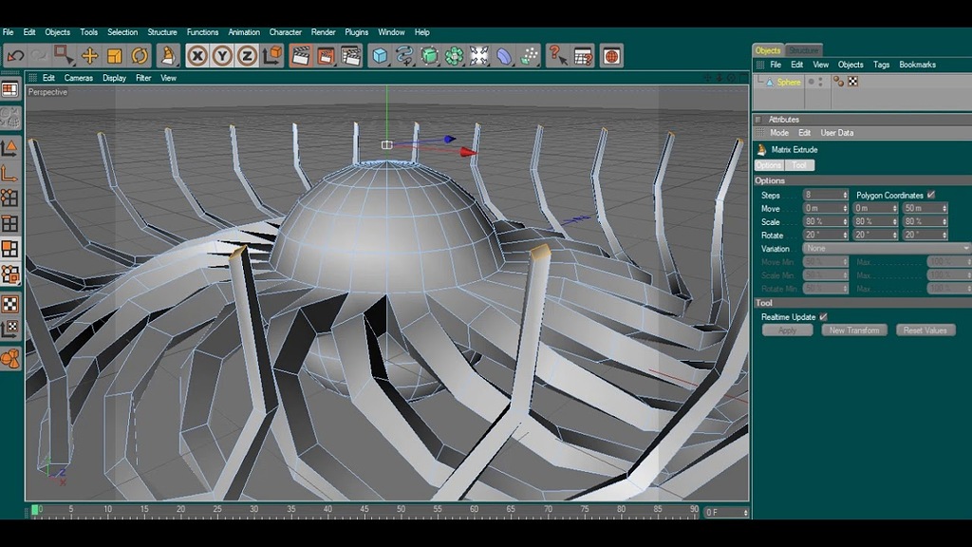Click the Scale X stepper arrows
972x547 pixels.
(x=844, y=221)
